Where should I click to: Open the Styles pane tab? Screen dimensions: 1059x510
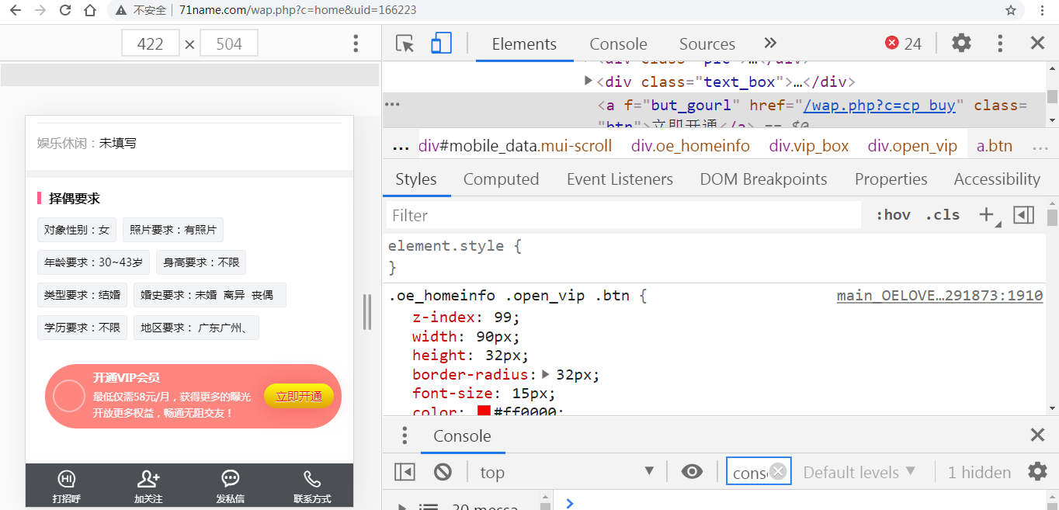coord(416,179)
